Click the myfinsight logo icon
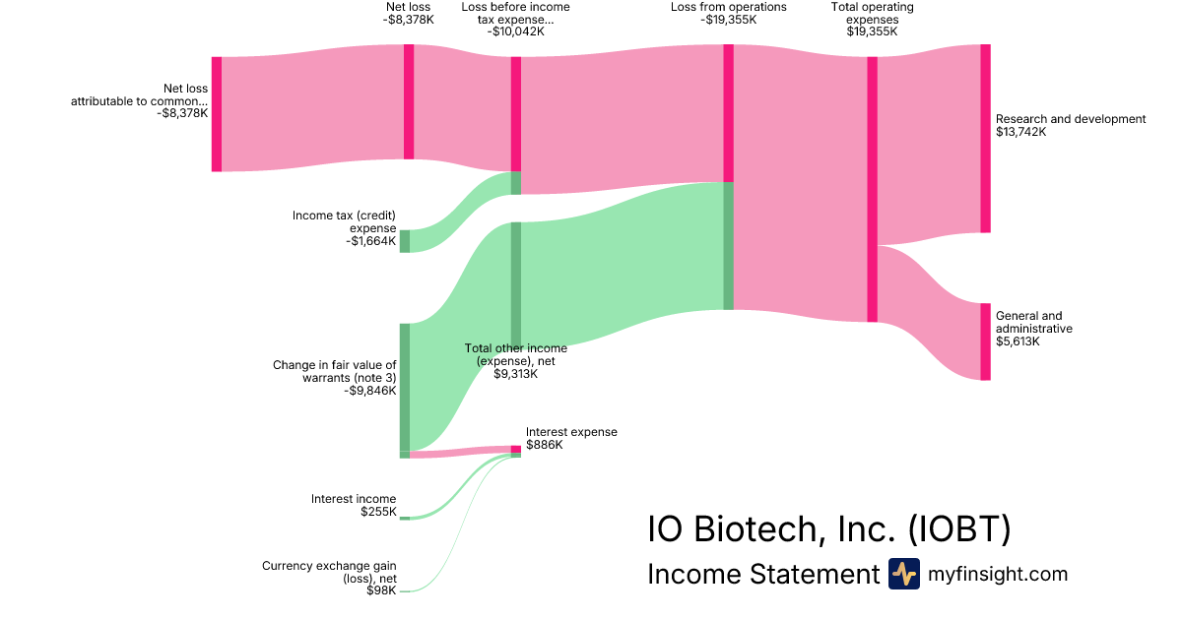 coord(903,574)
